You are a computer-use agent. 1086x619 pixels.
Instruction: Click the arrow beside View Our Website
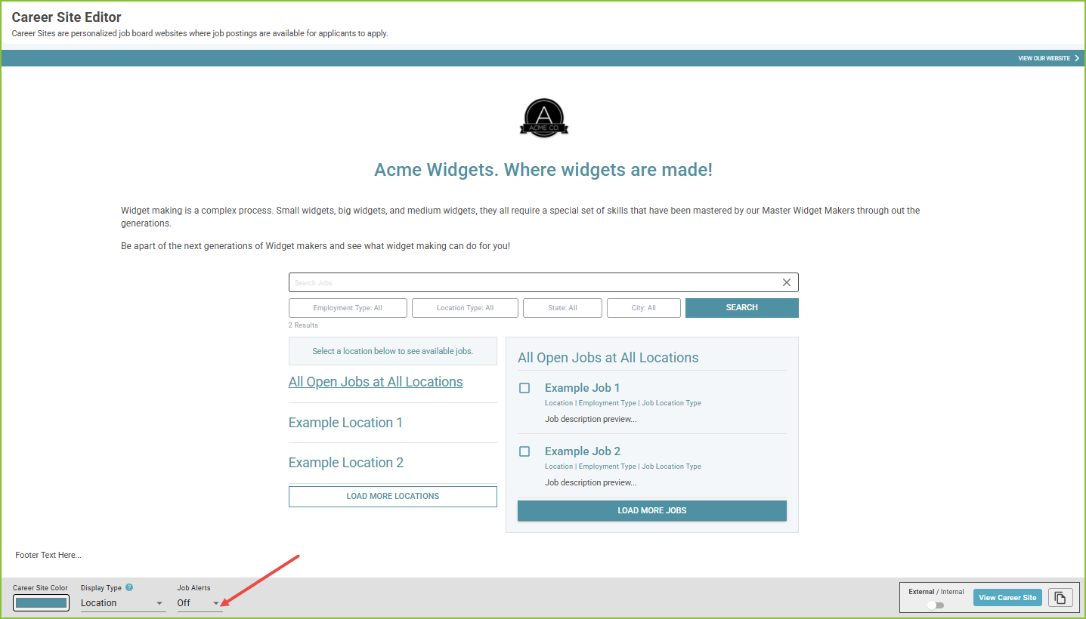coord(1077,58)
